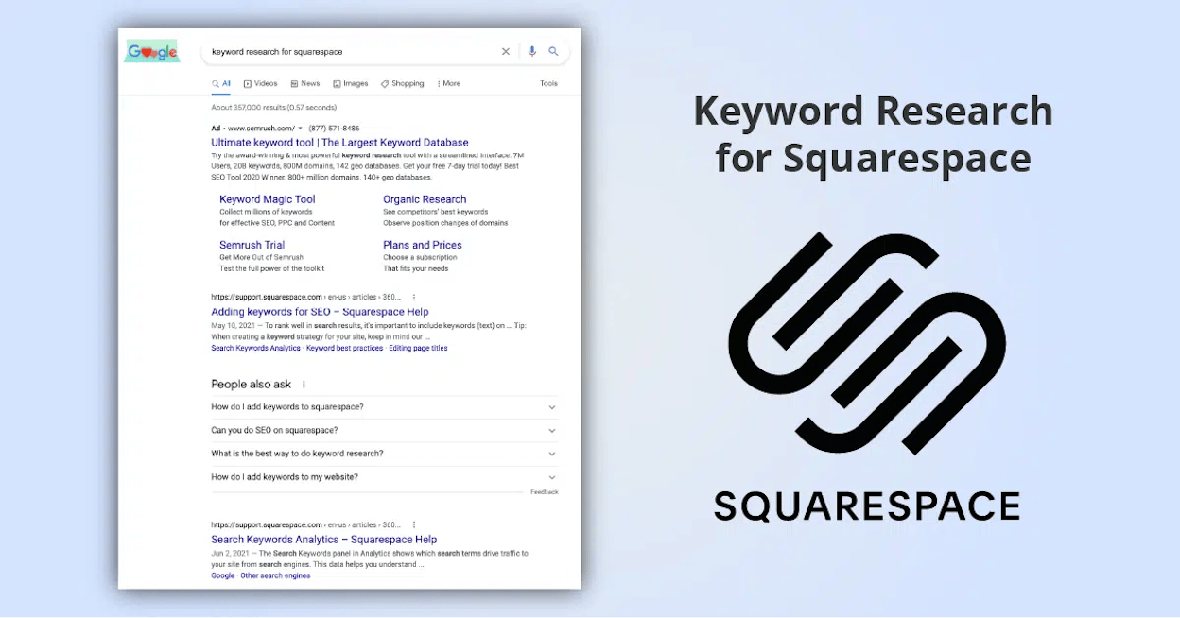The image size is (1180, 618).
Task: Switch to the Shopping tab
Action: [403, 83]
